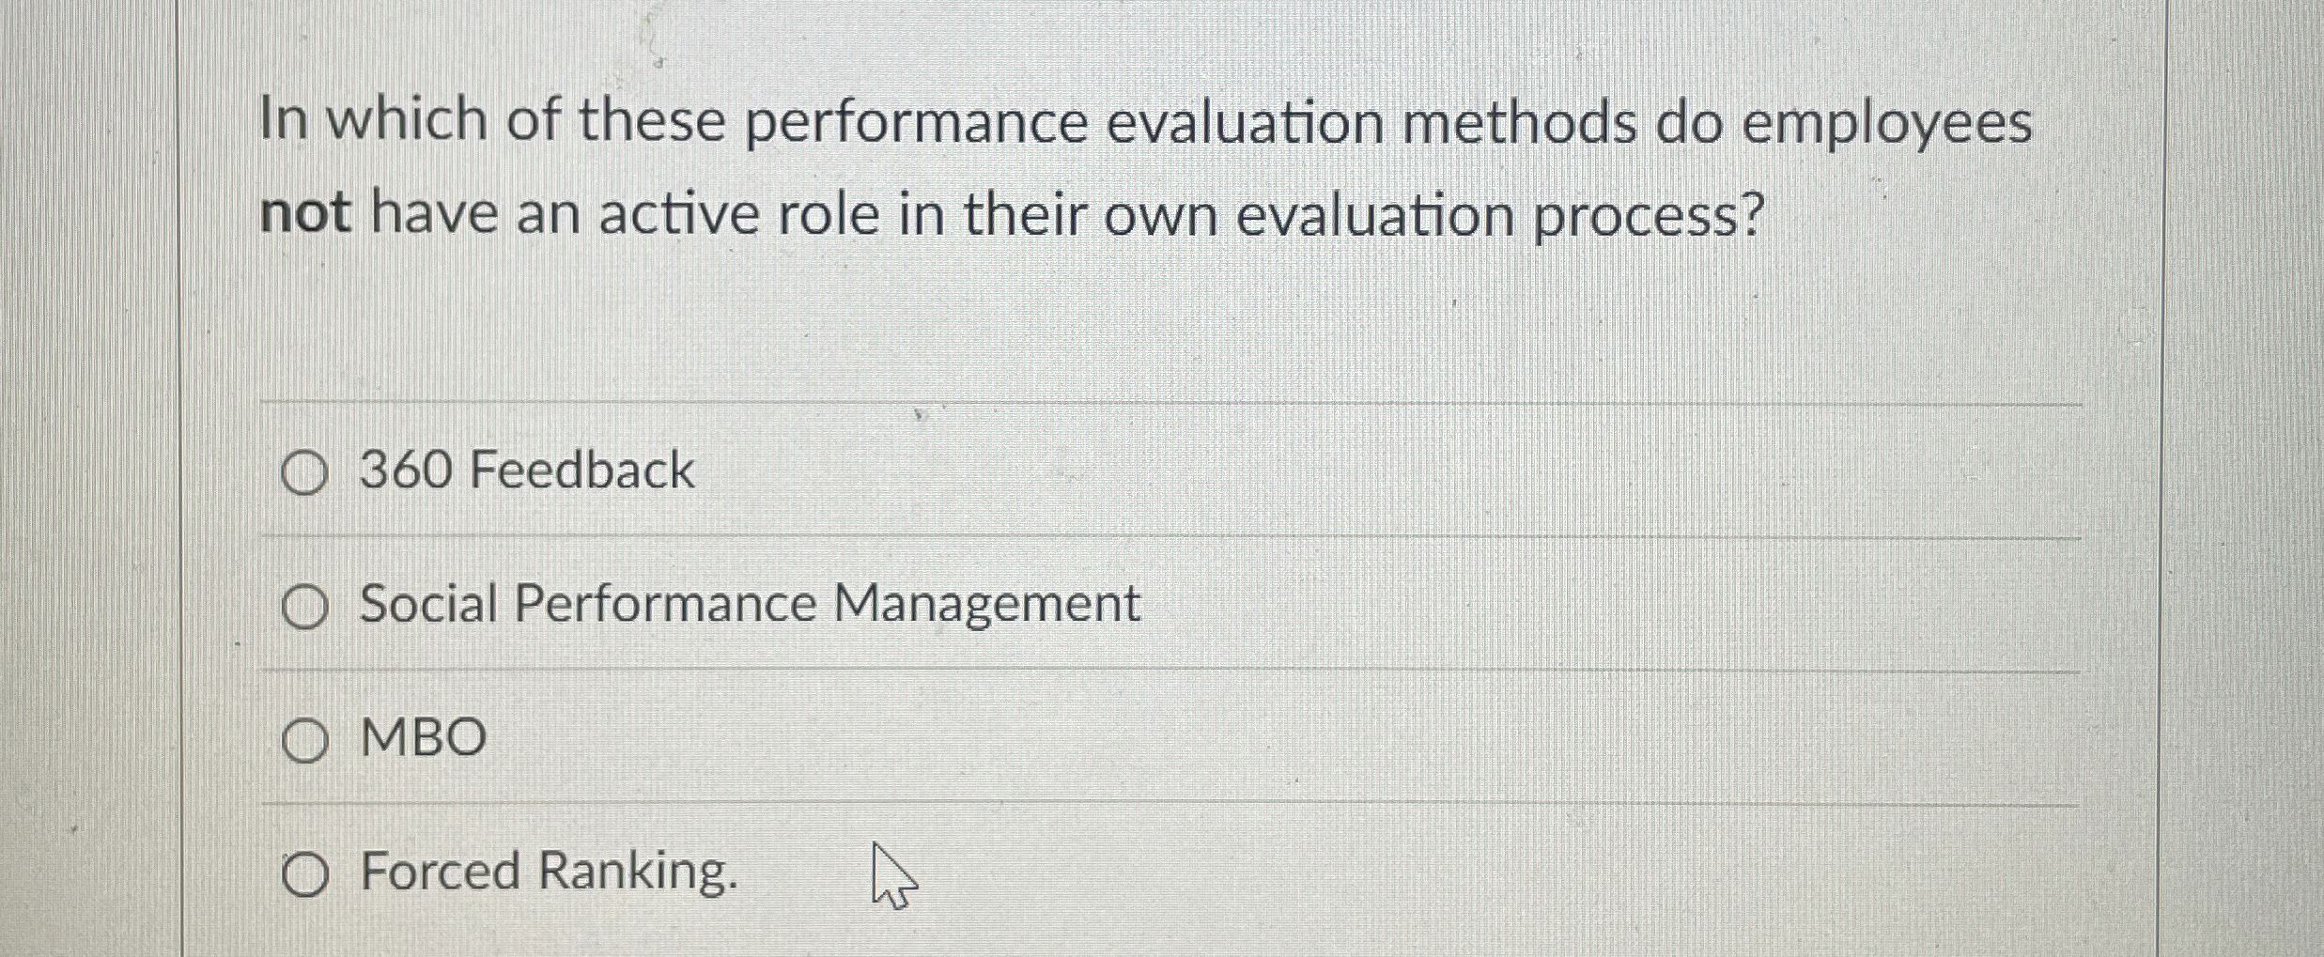Click the bold word 'not' in question
Screen dimensions: 2324x957
[305, 213]
